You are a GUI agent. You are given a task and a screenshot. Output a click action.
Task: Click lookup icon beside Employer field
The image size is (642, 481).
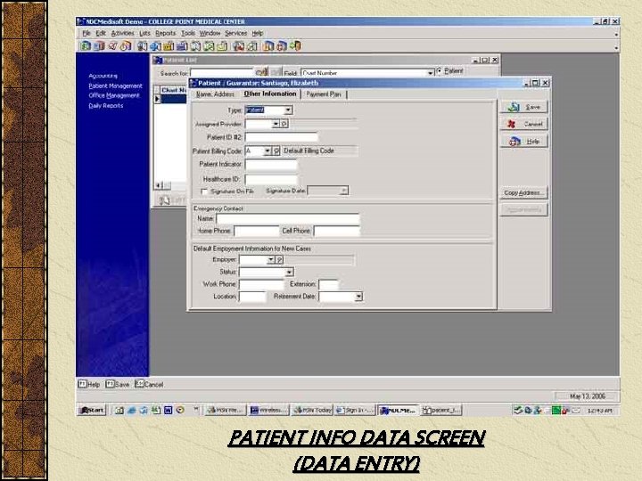279,260
